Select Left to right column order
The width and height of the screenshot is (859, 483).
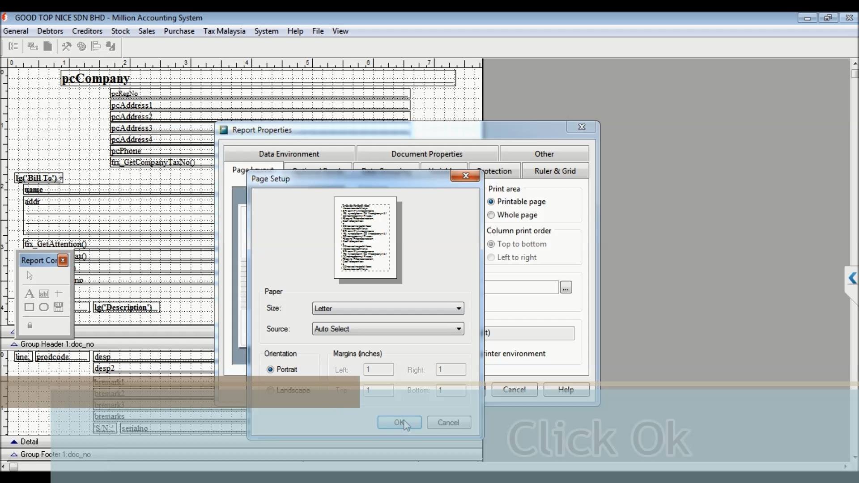(x=512, y=258)
